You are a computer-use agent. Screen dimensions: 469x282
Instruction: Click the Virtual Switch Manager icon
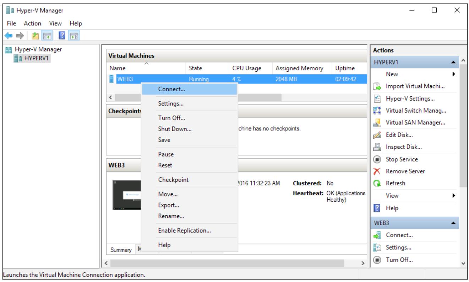[x=377, y=111]
